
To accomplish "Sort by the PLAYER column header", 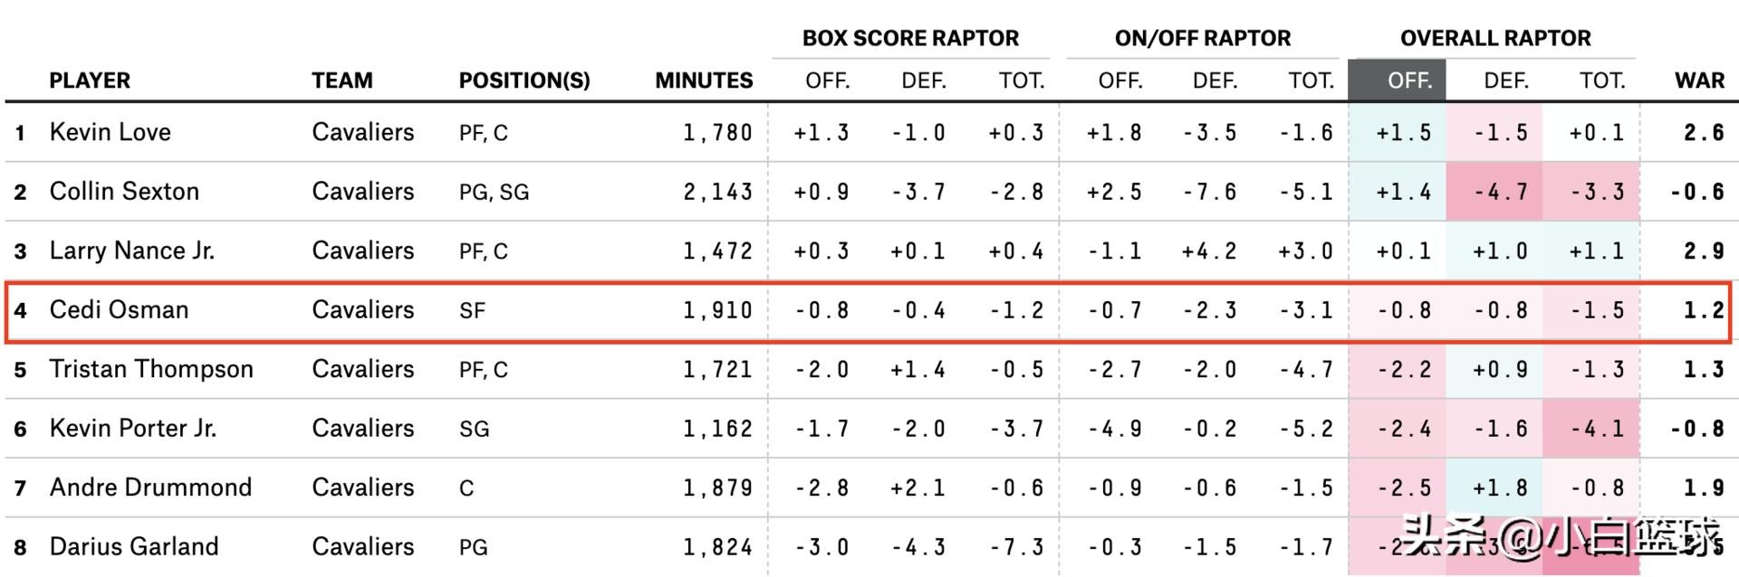I will click(x=90, y=80).
